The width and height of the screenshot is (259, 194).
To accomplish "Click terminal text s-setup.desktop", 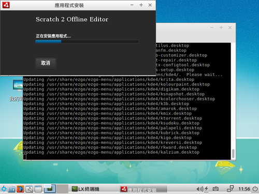I will (175, 70).
